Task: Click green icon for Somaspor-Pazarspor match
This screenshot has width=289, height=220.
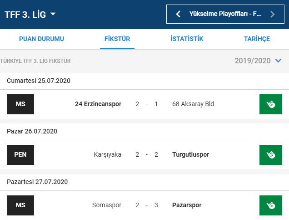Action: tap(270, 205)
